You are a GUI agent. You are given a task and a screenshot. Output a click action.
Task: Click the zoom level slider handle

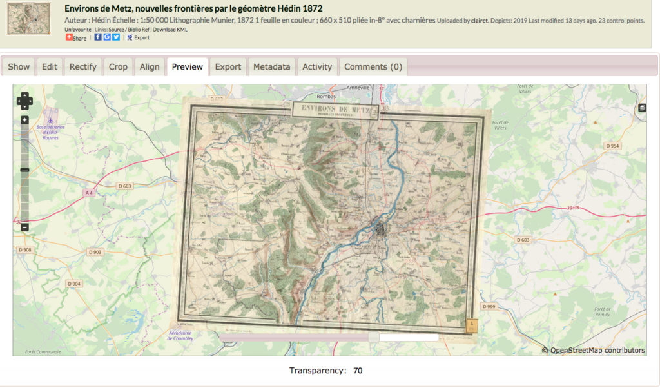(25, 170)
